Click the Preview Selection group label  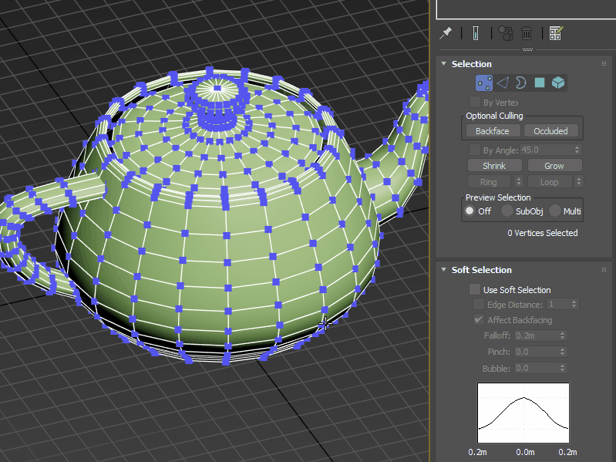click(x=498, y=197)
